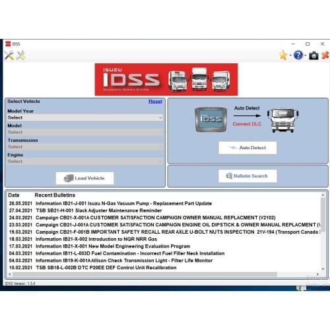Maximize the IDSS window
This screenshot has width=330, height=330.
(308, 44)
